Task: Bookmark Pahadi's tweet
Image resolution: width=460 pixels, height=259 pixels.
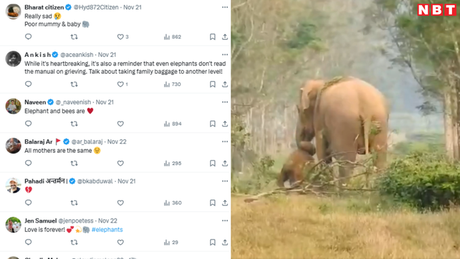Action: [x=212, y=203]
